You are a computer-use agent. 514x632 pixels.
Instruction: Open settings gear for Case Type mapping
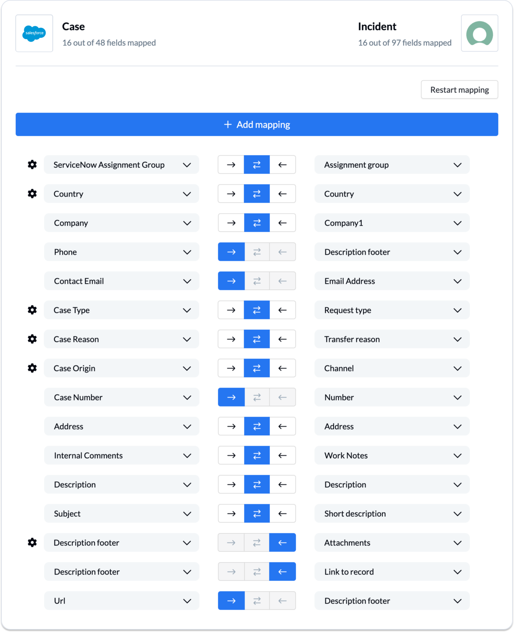pyautogui.click(x=32, y=310)
